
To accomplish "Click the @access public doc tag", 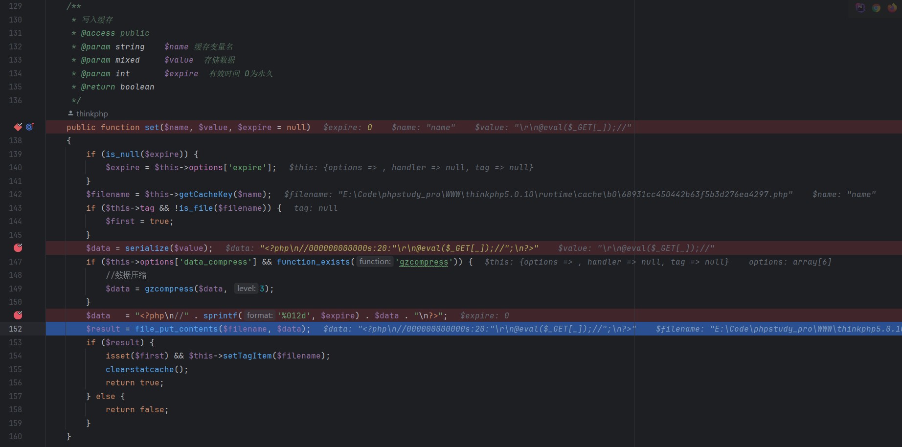I will [x=115, y=33].
